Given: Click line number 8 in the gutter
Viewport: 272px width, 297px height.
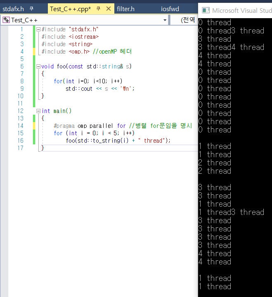Looking at the screenshot, I should click(x=22, y=81).
